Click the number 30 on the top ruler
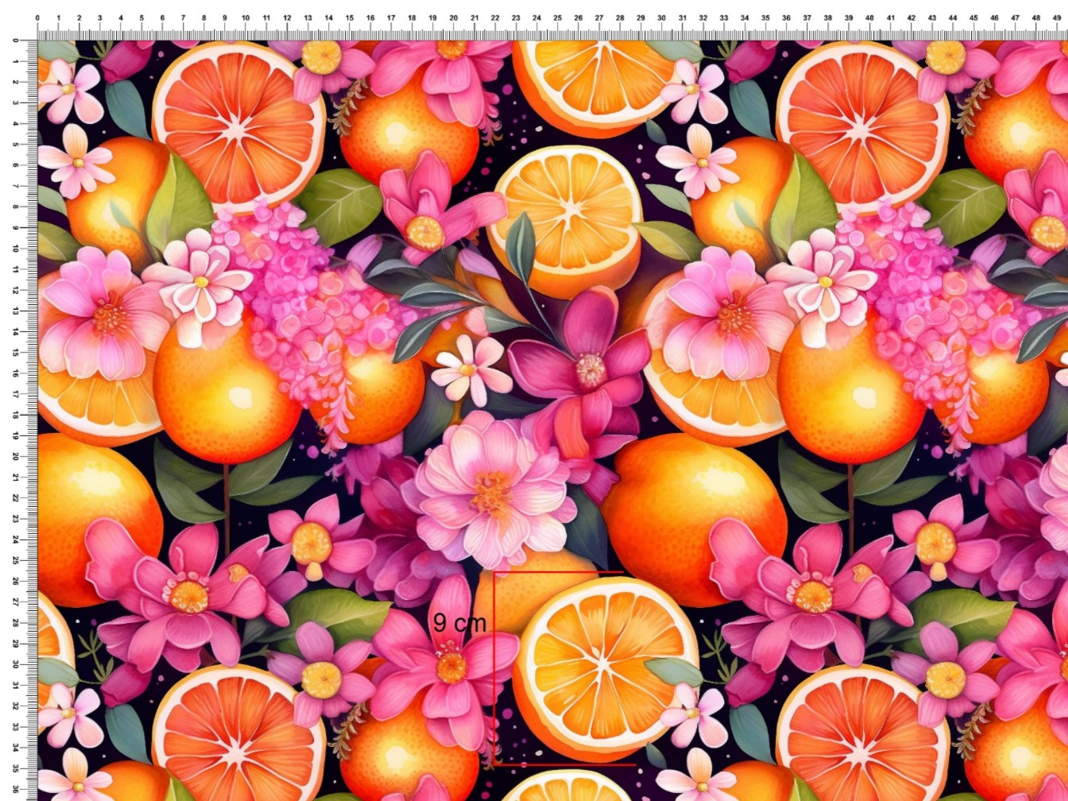Viewport: 1068px width, 801px height. pyautogui.click(x=662, y=17)
